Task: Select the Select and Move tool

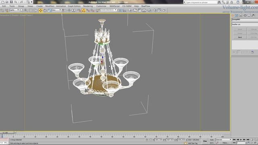Action: (40, 10)
